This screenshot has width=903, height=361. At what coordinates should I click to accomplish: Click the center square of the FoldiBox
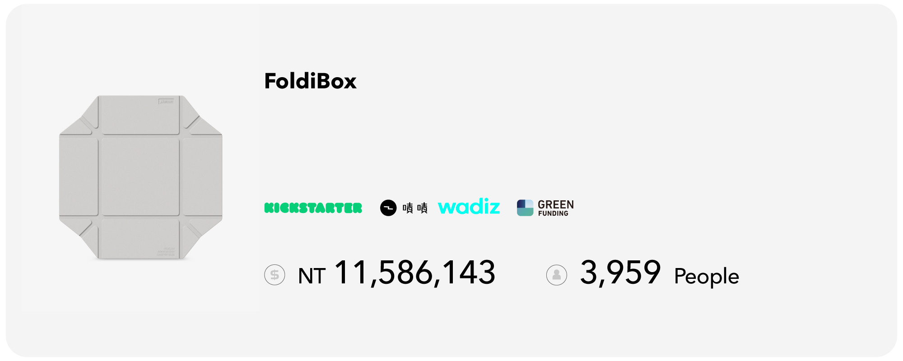(x=140, y=177)
